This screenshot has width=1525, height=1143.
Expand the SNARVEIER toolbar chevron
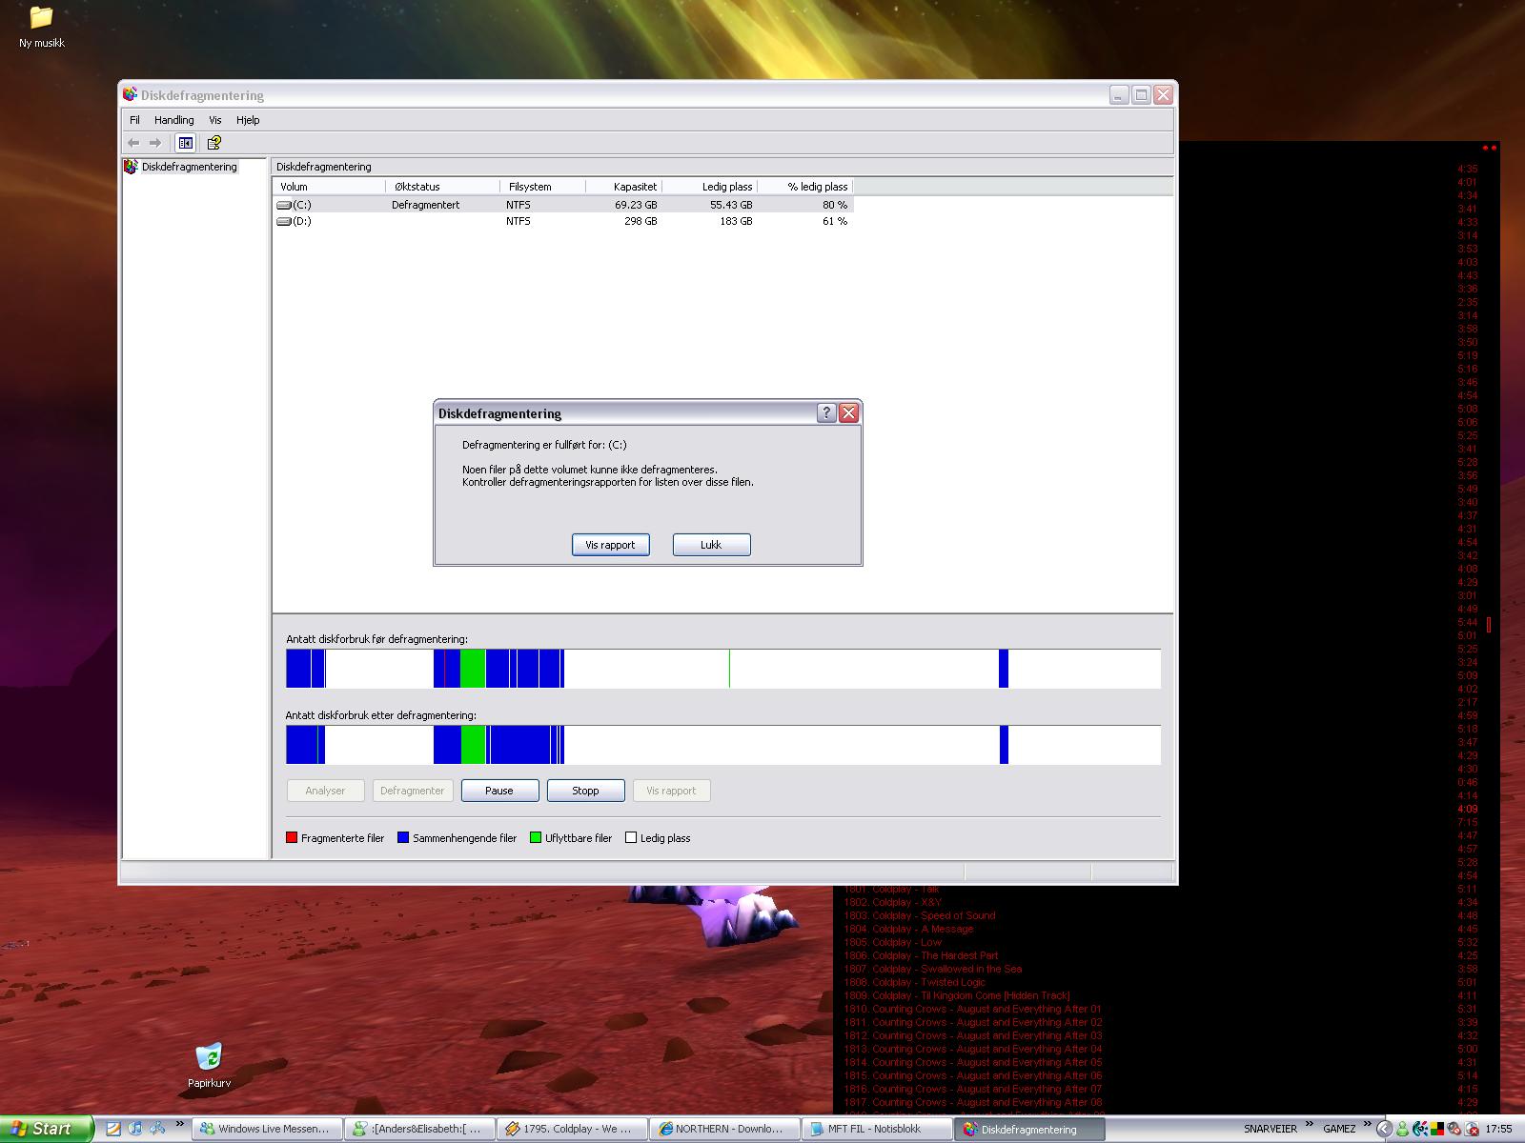tap(1310, 1125)
